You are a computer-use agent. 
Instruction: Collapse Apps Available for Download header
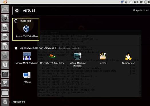click(x=35, y=48)
